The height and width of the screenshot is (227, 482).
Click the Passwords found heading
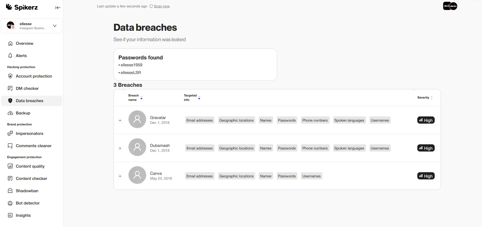(141, 58)
